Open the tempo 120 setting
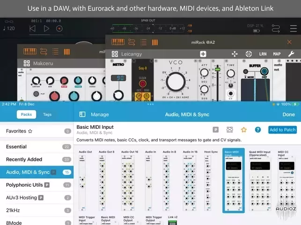This screenshot has width=301, height=225. tap(9, 28)
